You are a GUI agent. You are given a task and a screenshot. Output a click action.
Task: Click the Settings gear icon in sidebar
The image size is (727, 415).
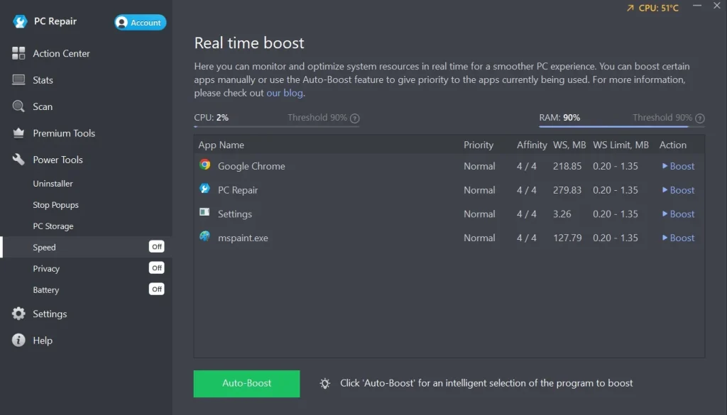pos(18,314)
